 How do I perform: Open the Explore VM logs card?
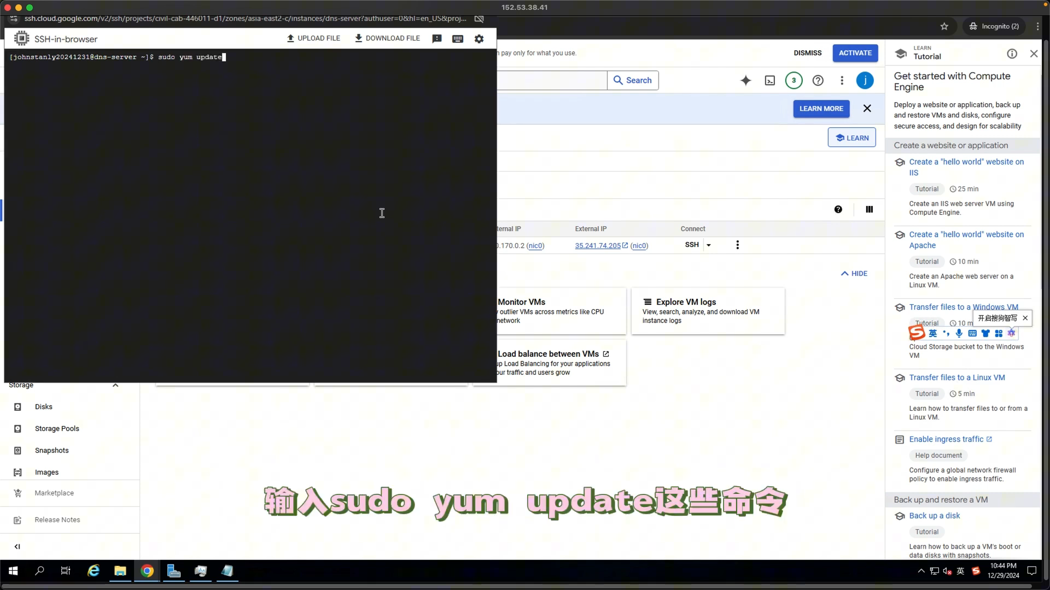coord(708,311)
